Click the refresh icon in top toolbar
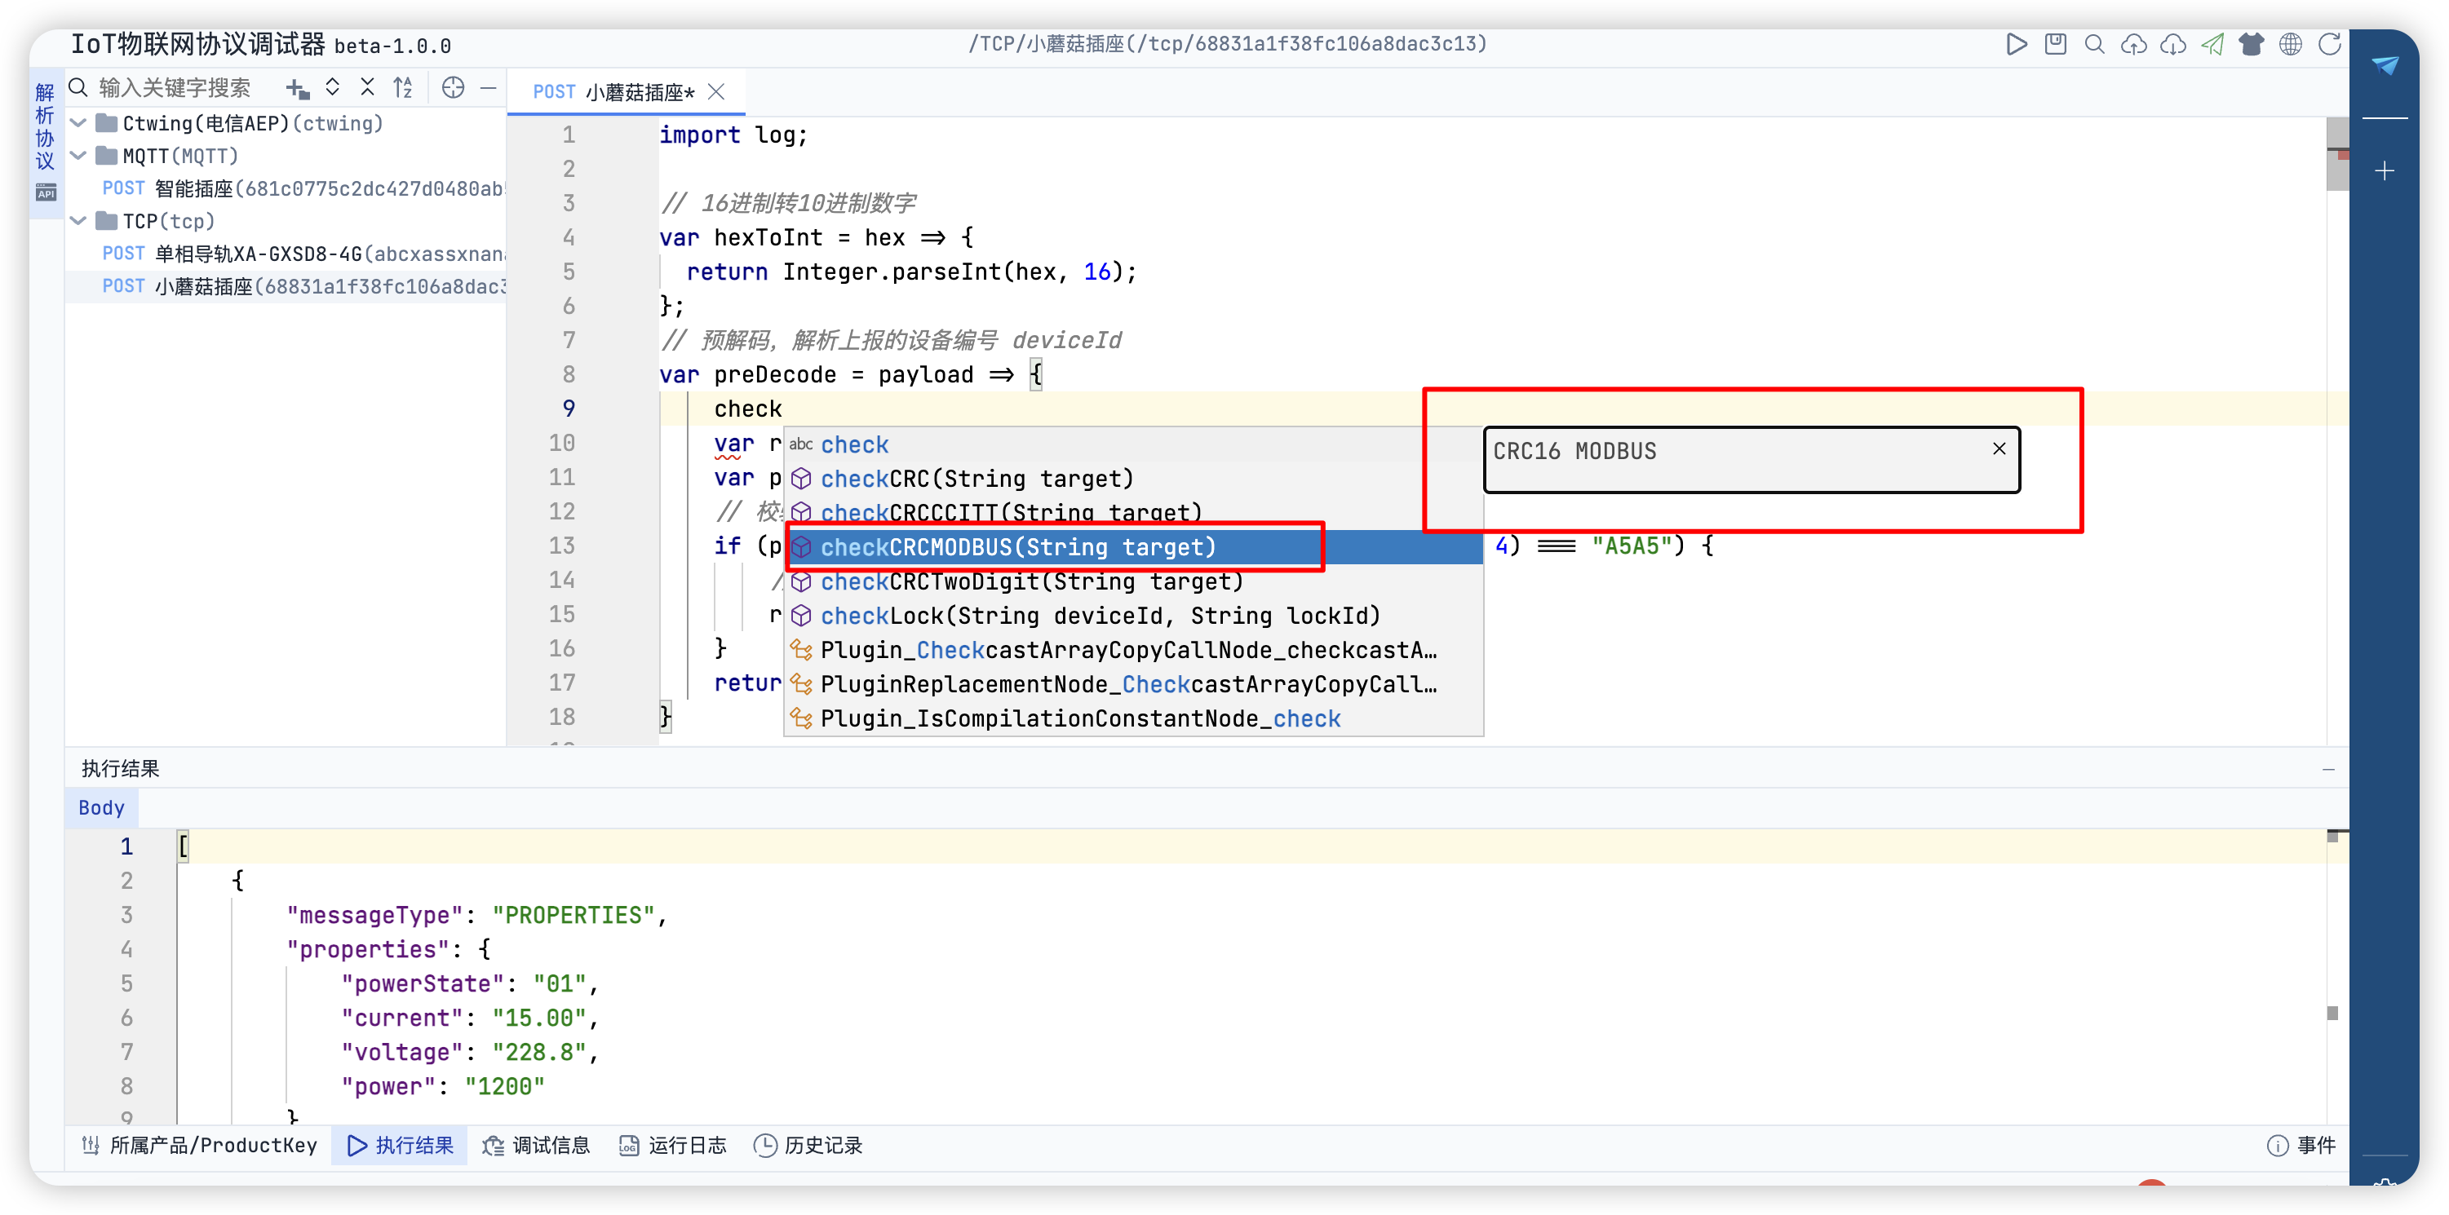The width and height of the screenshot is (2449, 1215). (2329, 45)
